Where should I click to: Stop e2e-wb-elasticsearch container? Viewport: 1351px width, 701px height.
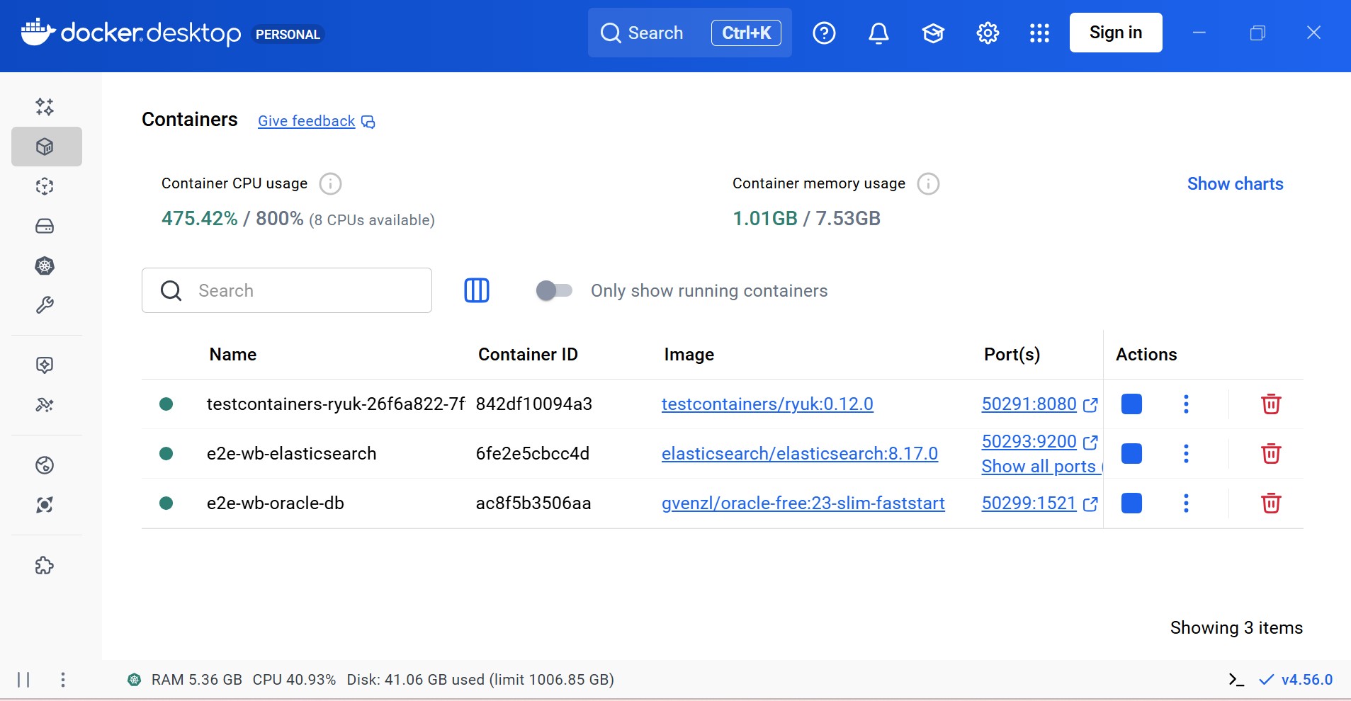(1131, 453)
